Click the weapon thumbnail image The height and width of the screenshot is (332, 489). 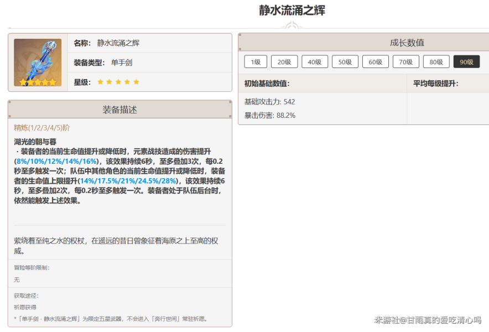tap(38, 63)
